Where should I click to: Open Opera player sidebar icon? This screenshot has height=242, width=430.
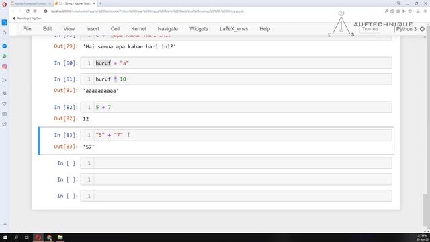(5, 80)
